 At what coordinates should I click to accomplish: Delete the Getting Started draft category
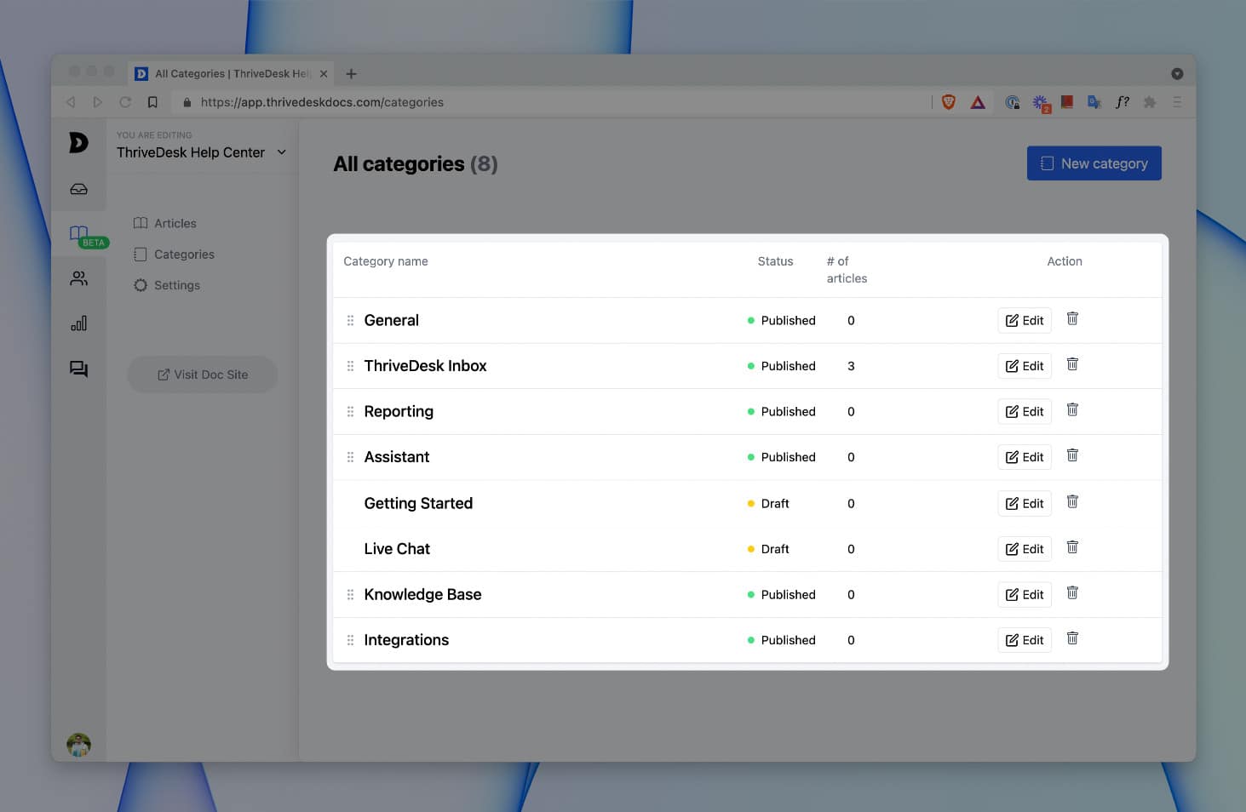(x=1072, y=501)
